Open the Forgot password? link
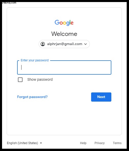 coord(32,97)
